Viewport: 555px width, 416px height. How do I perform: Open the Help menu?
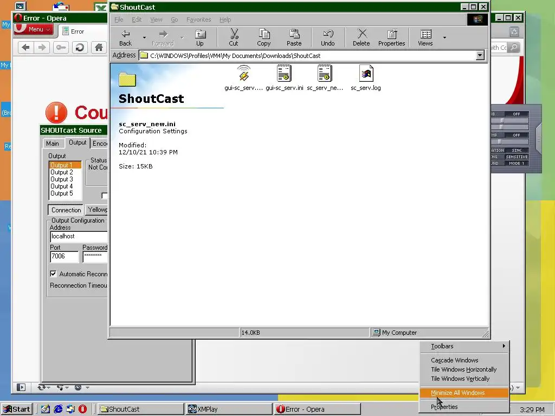[225, 19]
